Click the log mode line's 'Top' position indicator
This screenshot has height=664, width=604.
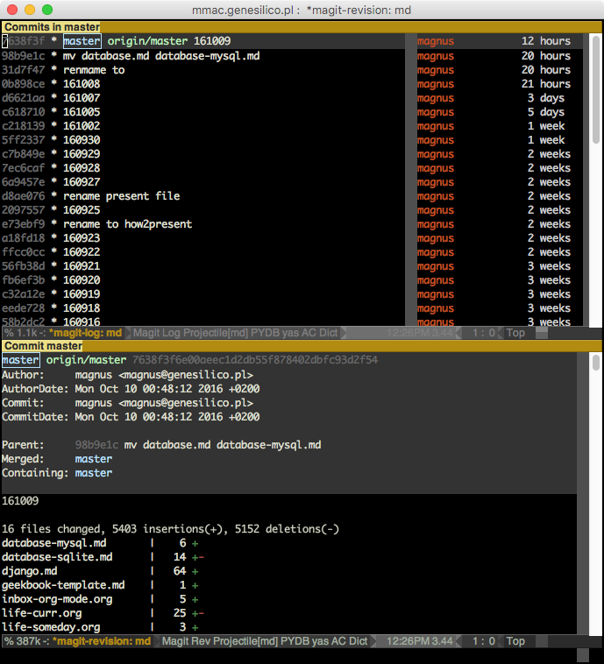[515, 333]
